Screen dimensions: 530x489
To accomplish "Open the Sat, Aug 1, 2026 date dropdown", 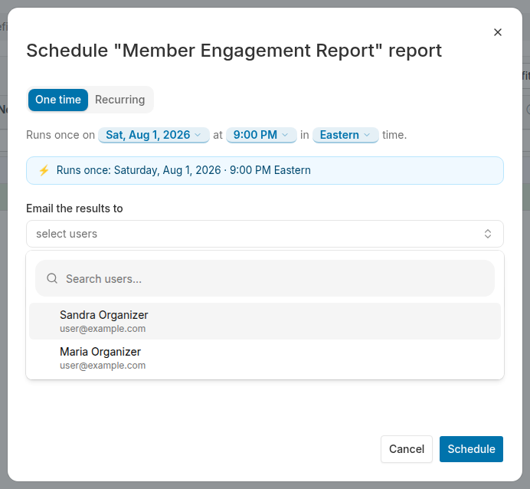I will tap(154, 135).
